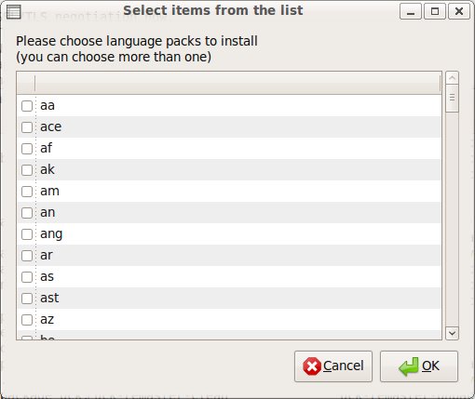
Task: Maximize the dialog window
Action: coord(435,11)
